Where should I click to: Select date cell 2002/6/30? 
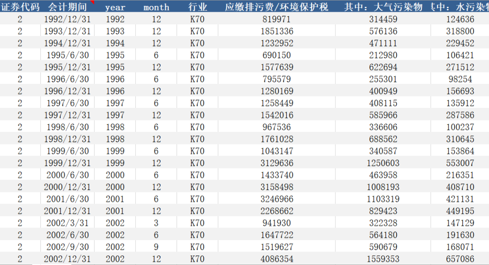67,235
